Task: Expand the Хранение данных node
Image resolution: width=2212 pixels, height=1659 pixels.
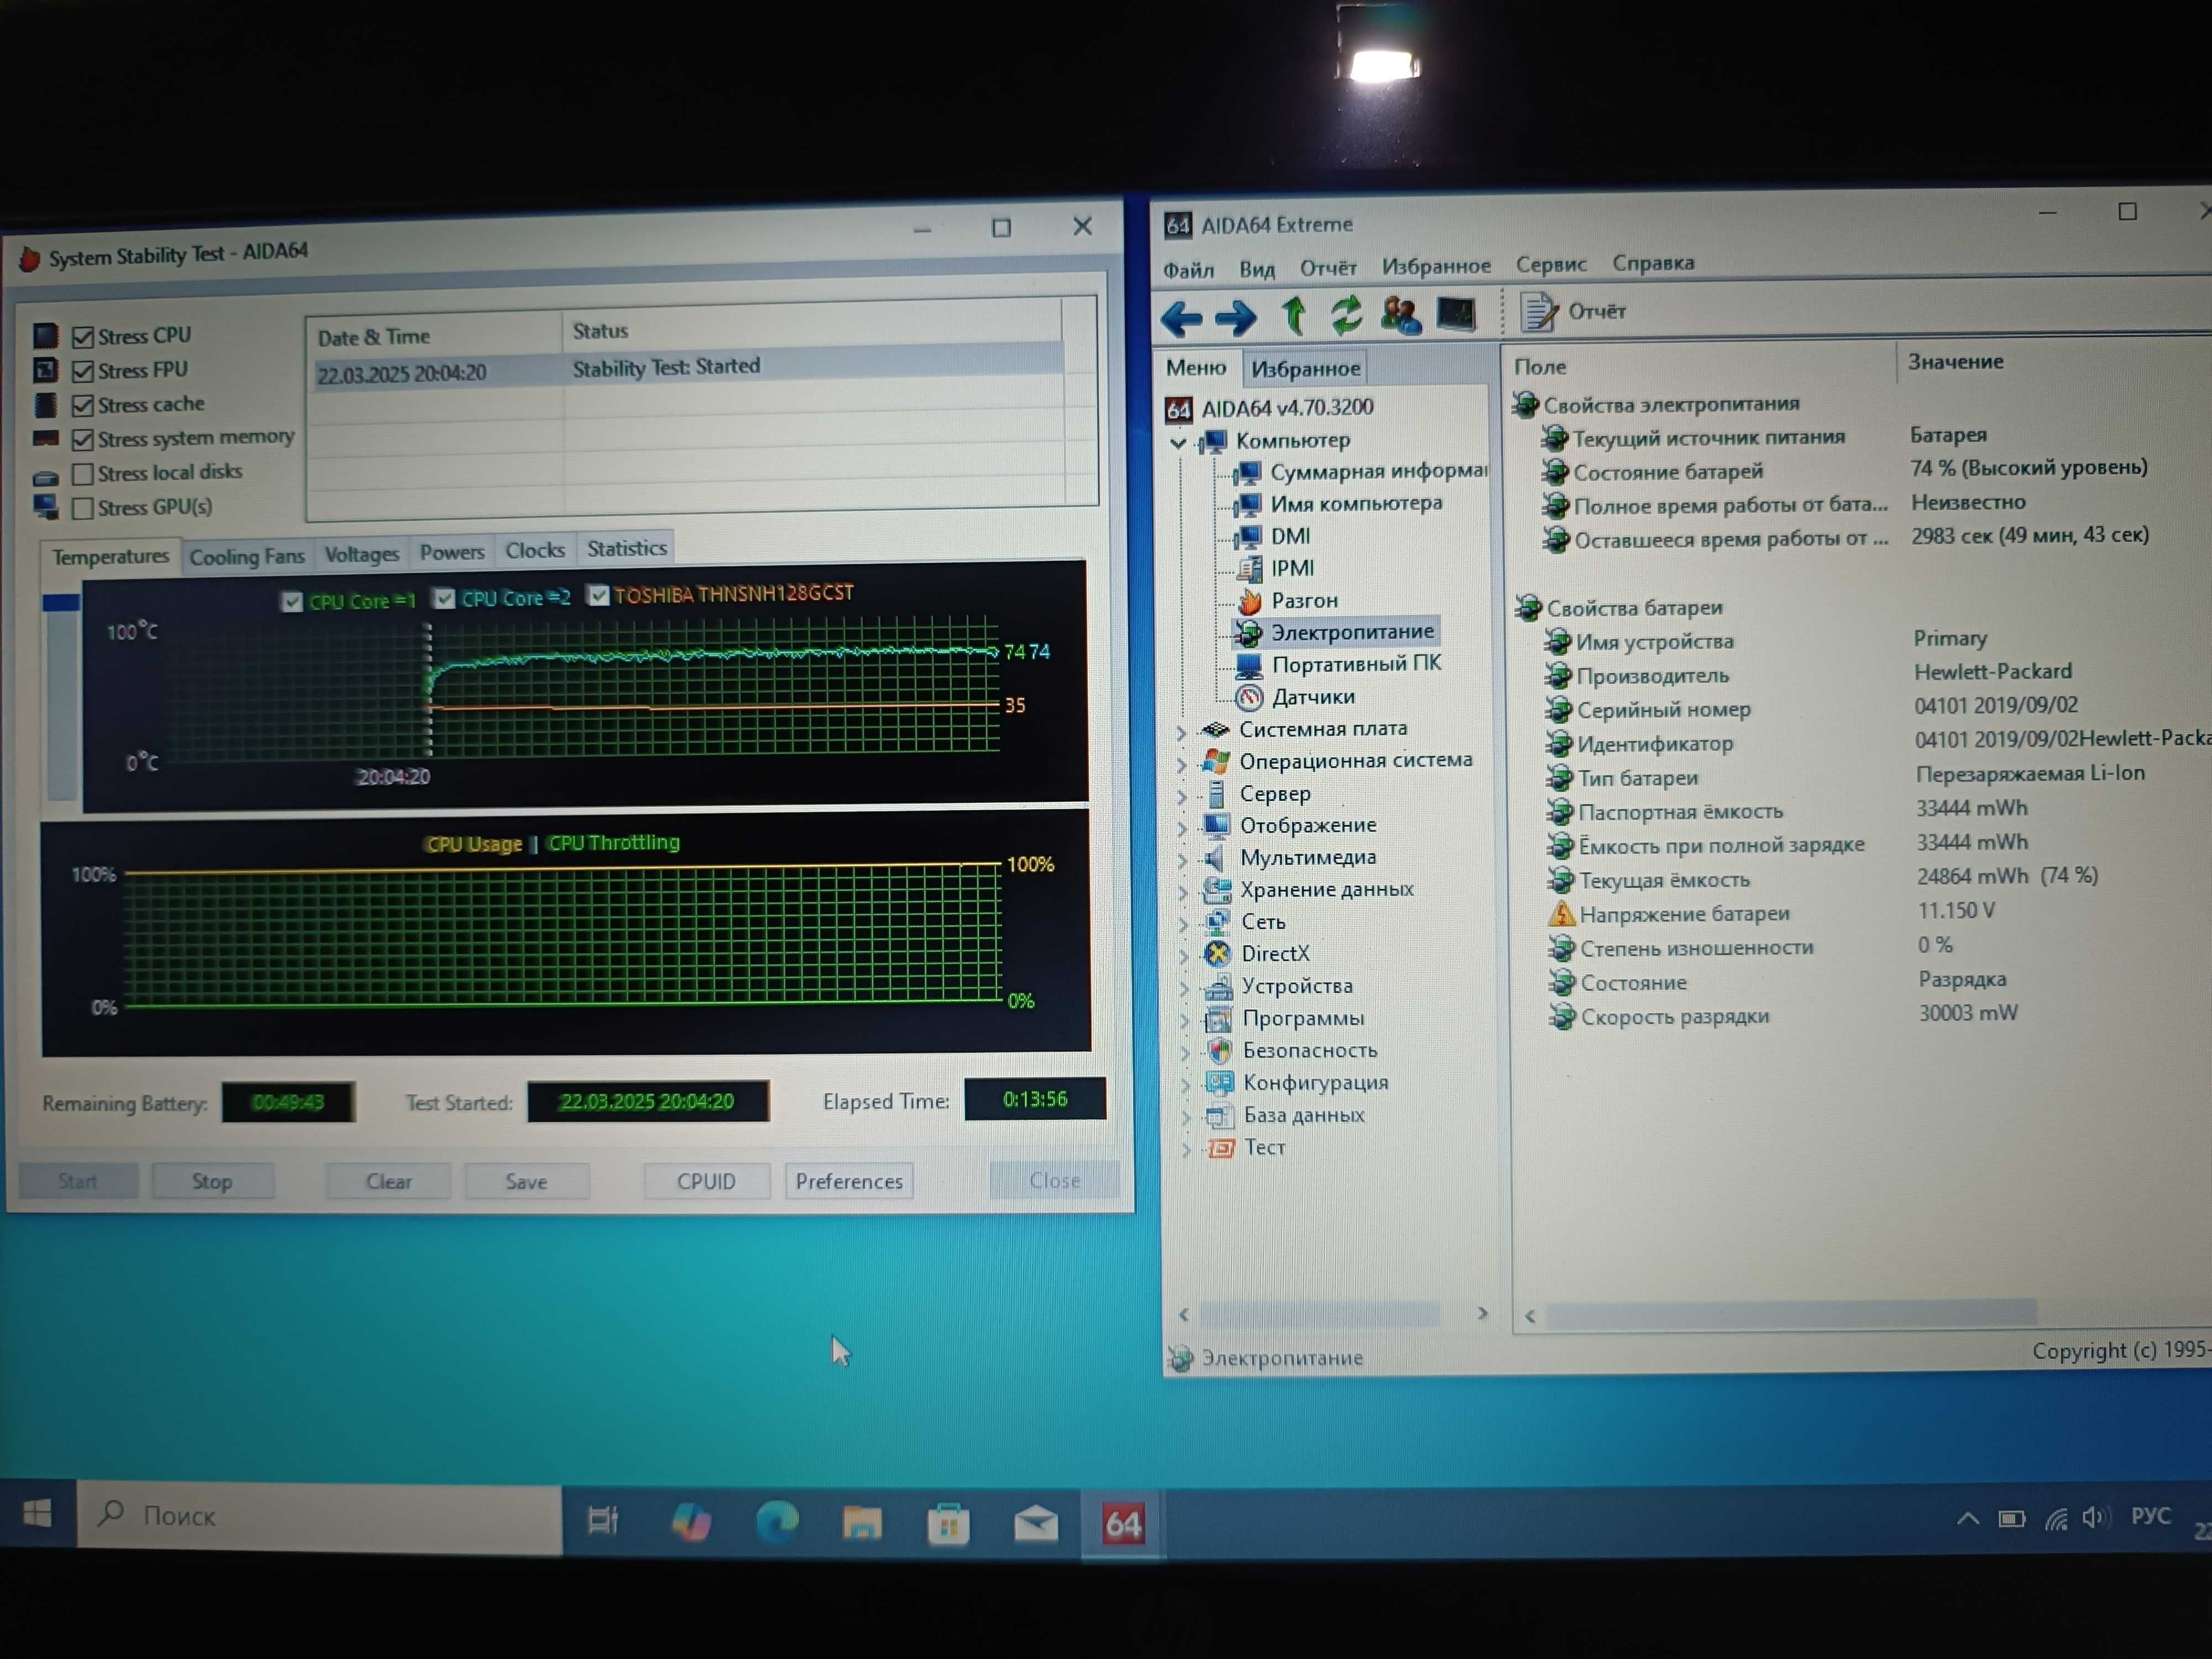Action: (x=1183, y=892)
